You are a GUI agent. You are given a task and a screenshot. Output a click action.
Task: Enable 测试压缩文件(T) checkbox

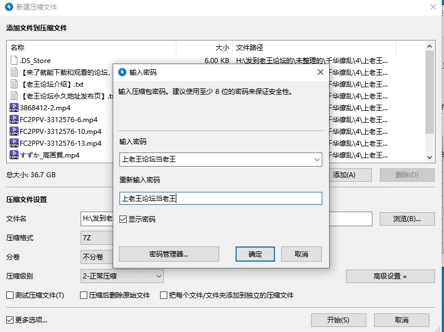(10, 295)
